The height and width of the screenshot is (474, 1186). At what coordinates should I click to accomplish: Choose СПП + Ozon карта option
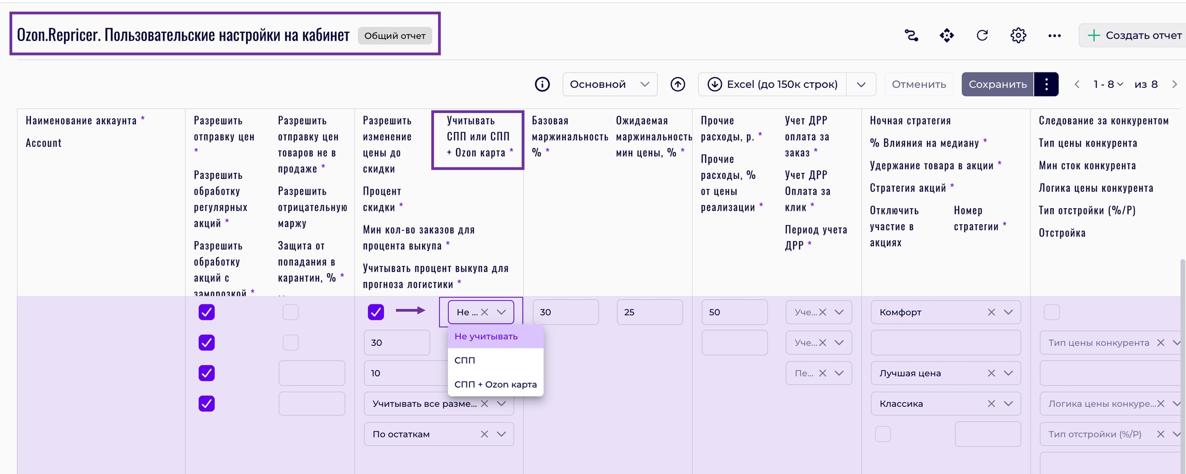click(x=495, y=385)
